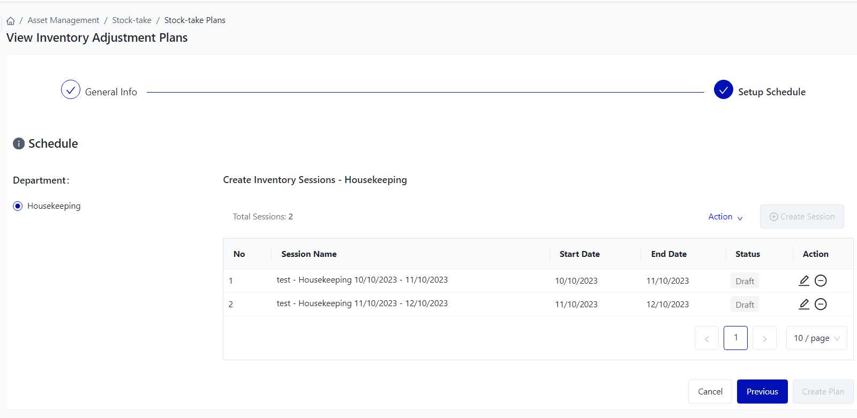
Task: Go to previous page arrow
Action: [x=706, y=338]
